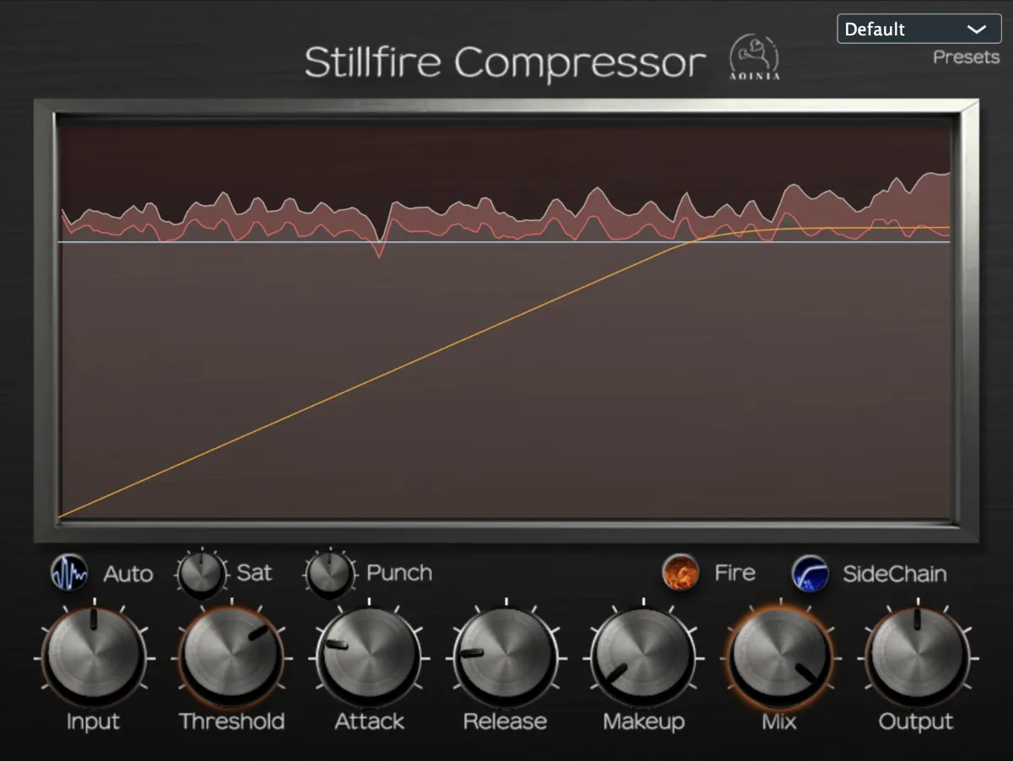Toggle the Auto waveform icon

pyautogui.click(x=68, y=574)
